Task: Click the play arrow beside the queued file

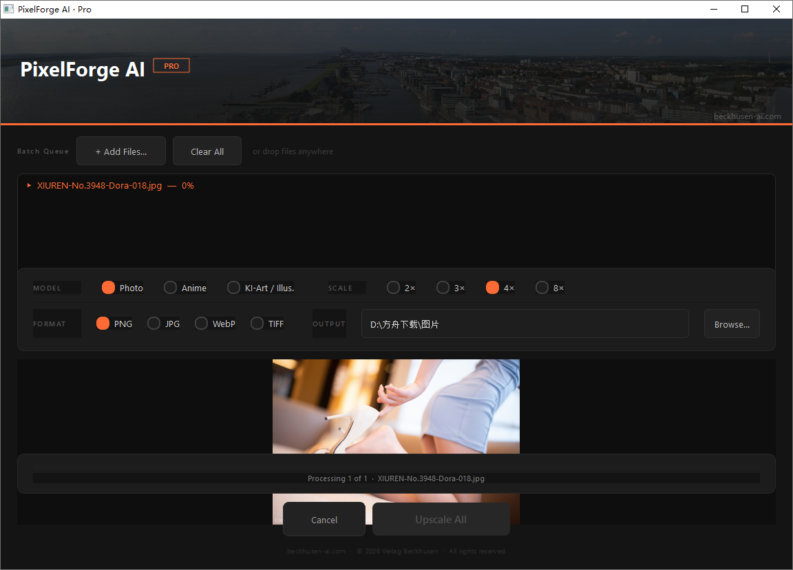Action: [x=30, y=186]
